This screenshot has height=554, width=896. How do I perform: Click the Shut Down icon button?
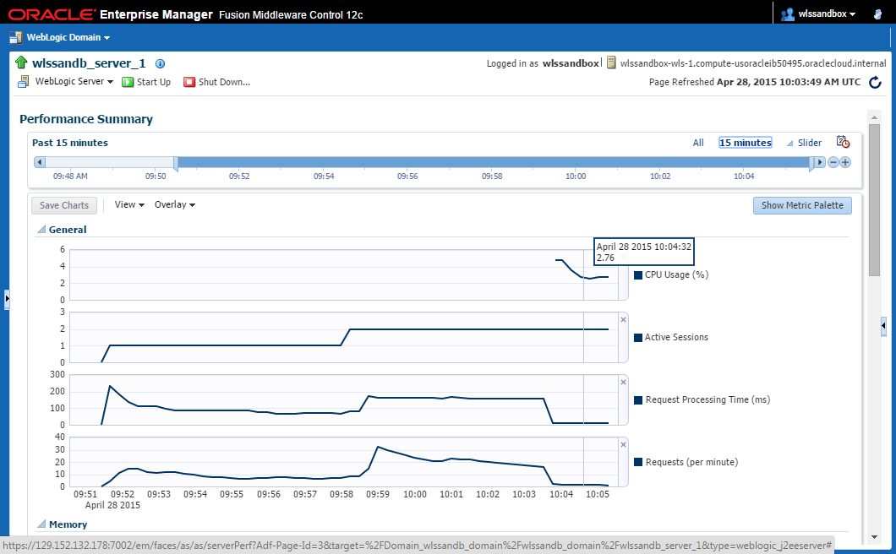[189, 82]
